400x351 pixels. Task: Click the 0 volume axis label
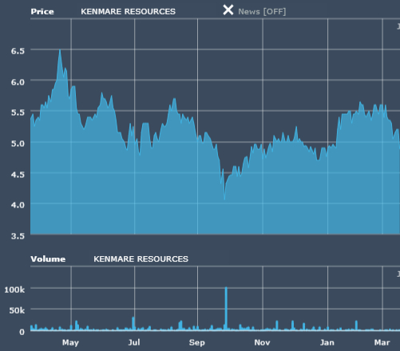pos(22,332)
